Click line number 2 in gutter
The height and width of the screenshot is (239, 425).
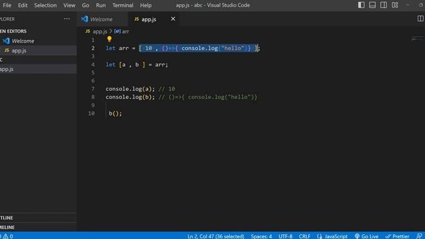click(93, 48)
